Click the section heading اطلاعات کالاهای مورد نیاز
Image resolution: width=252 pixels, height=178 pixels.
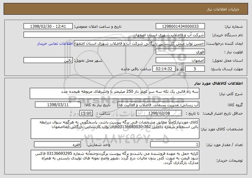pos(218,83)
